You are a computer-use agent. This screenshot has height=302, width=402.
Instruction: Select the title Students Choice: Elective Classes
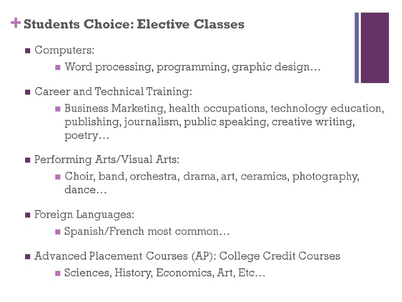tap(134, 24)
